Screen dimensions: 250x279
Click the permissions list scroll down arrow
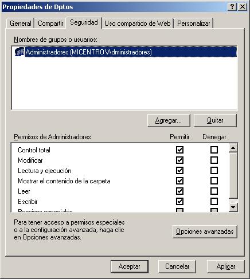[x=233, y=207]
